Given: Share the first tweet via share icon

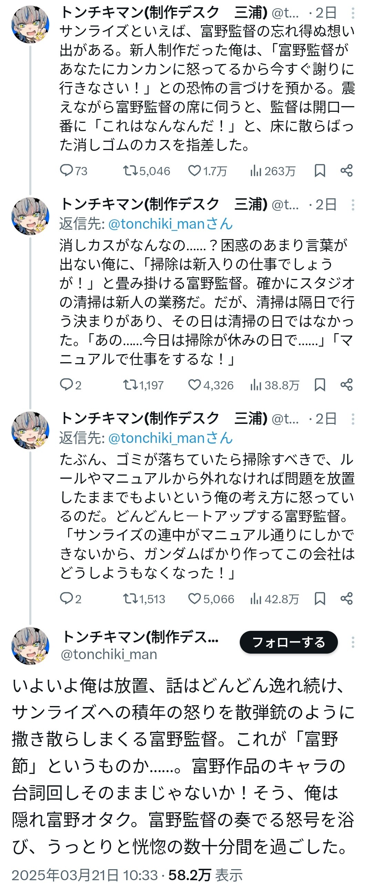Looking at the screenshot, I should (347, 171).
